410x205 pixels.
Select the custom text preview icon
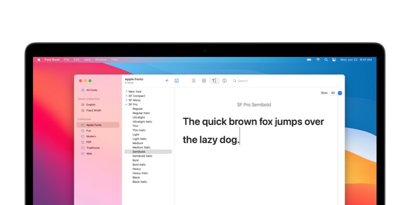214,81
